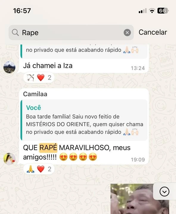This screenshot has width=176, height=214.
Task: Open the mountain profile picture avatar
Action: tap(9, 67)
